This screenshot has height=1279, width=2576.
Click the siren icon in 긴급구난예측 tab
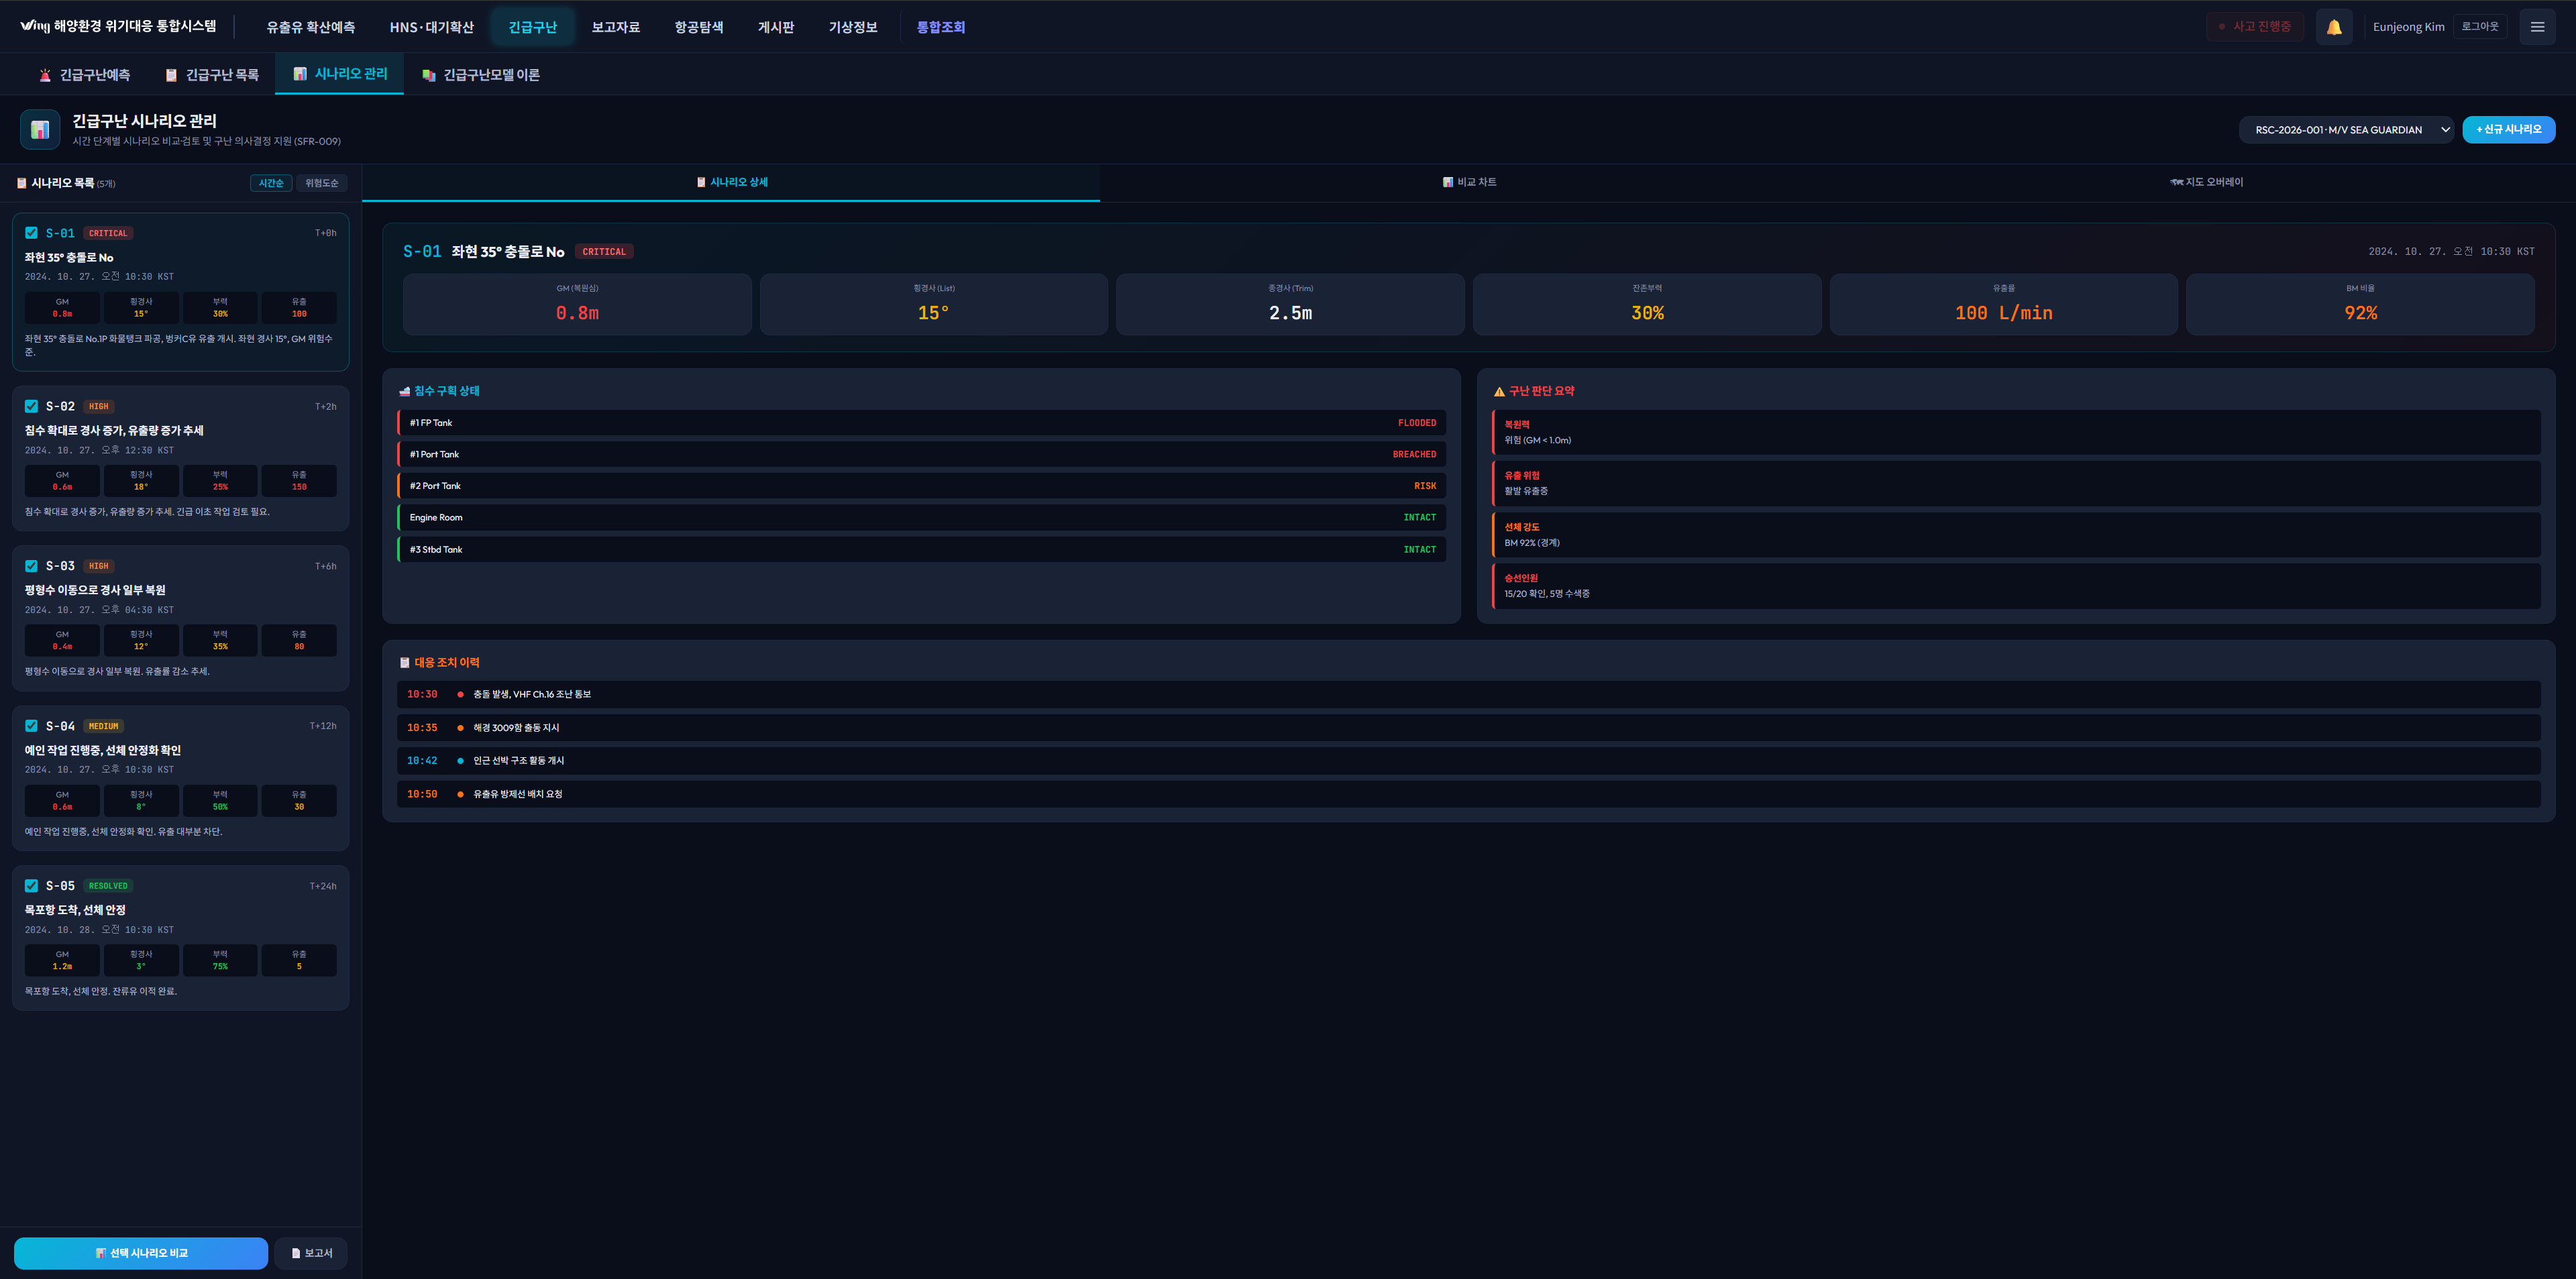[x=45, y=75]
